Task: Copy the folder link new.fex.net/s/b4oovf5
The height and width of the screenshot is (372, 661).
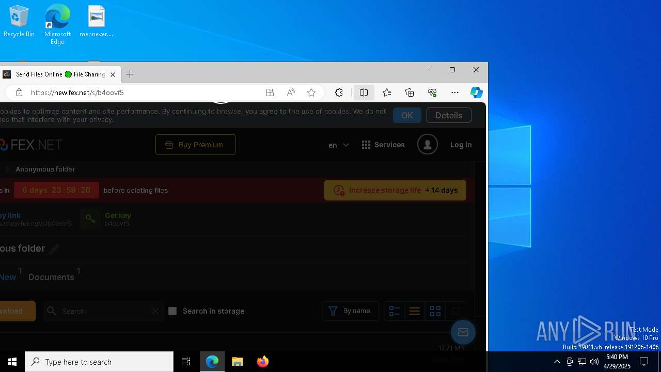Action: (35, 220)
